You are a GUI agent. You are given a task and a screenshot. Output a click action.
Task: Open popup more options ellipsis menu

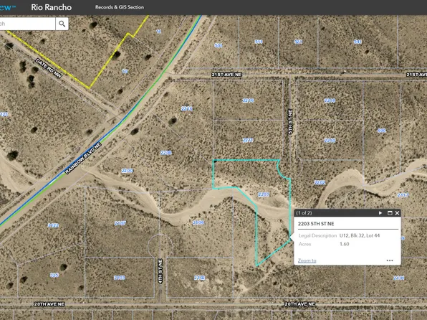(390, 260)
